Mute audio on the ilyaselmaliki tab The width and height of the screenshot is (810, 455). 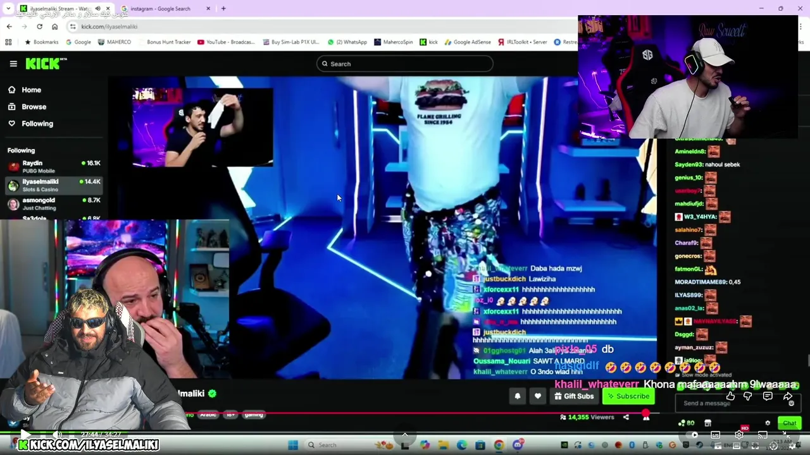pyautogui.click(x=97, y=9)
